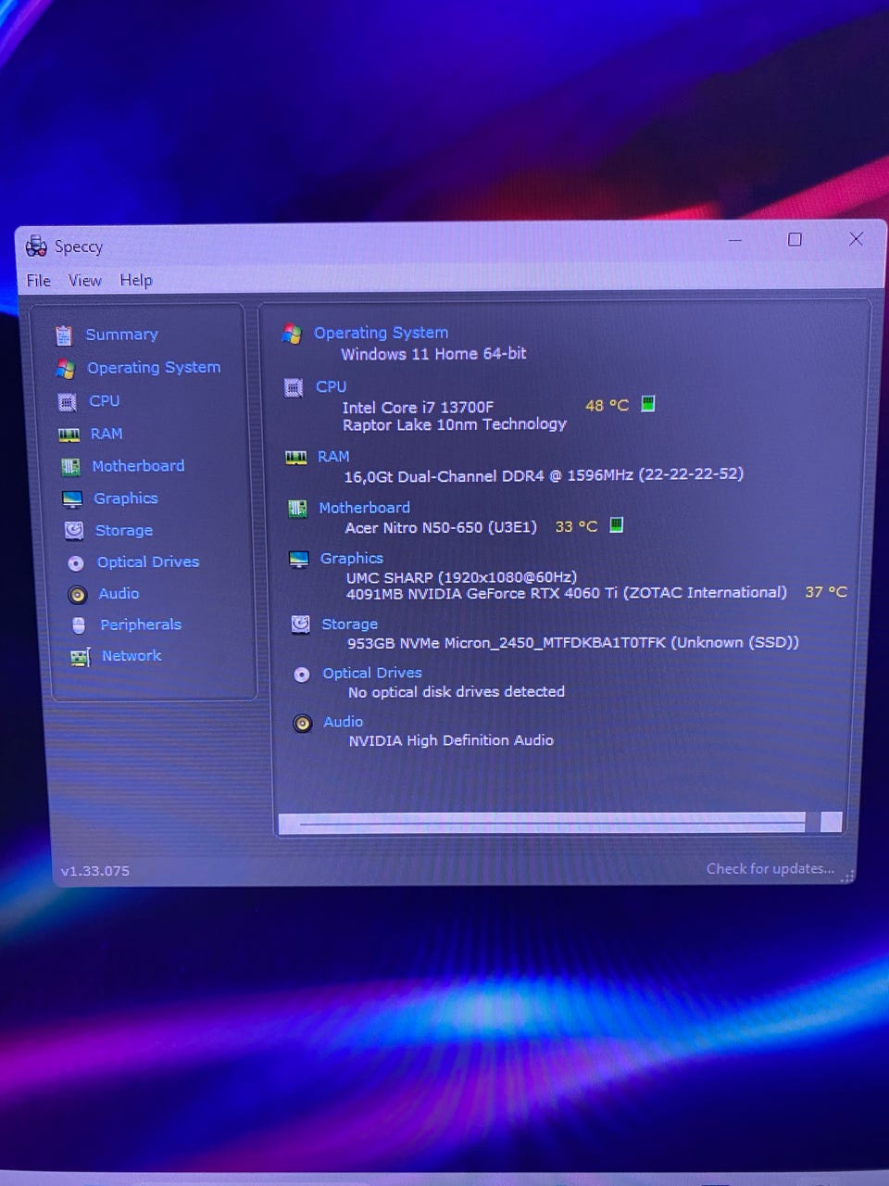Click the Network icon in sidebar
This screenshot has width=889, height=1186.
pos(81,657)
